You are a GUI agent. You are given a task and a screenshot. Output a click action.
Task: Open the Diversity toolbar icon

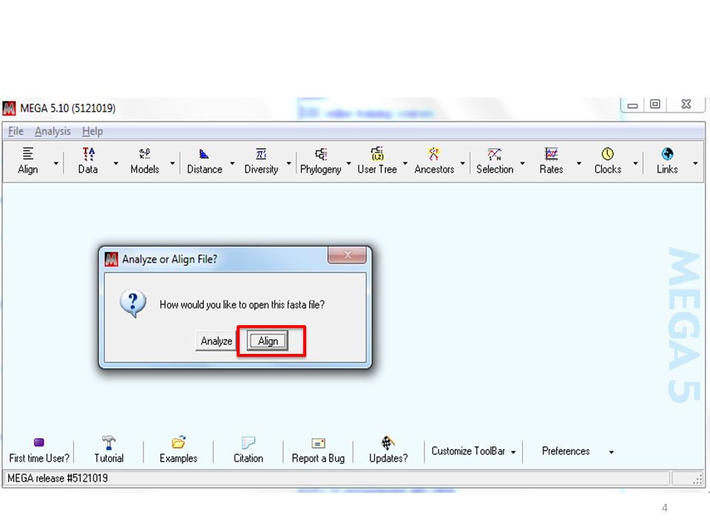tap(261, 154)
